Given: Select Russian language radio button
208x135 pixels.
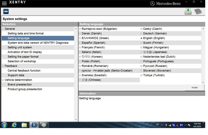Looking at the screenshot, I should click(141, 66).
